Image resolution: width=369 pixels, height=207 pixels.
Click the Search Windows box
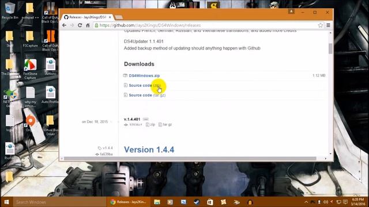coord(60,202)
